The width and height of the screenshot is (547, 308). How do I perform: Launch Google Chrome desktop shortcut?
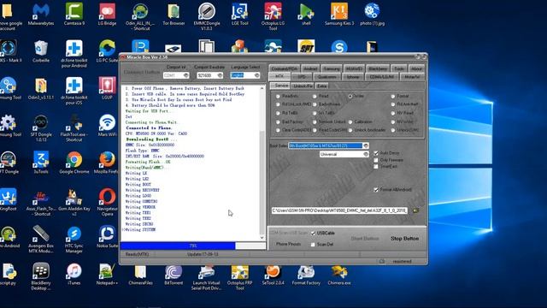(74, 163)
